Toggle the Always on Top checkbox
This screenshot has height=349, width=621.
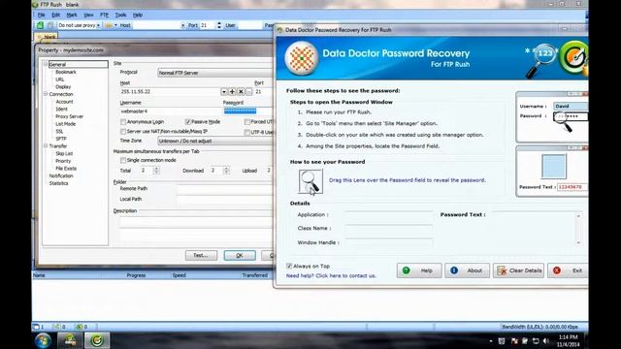289,266
